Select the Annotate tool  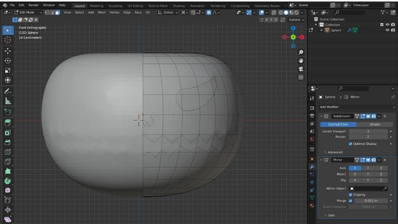pyautogui.click(x=8, y=91)
